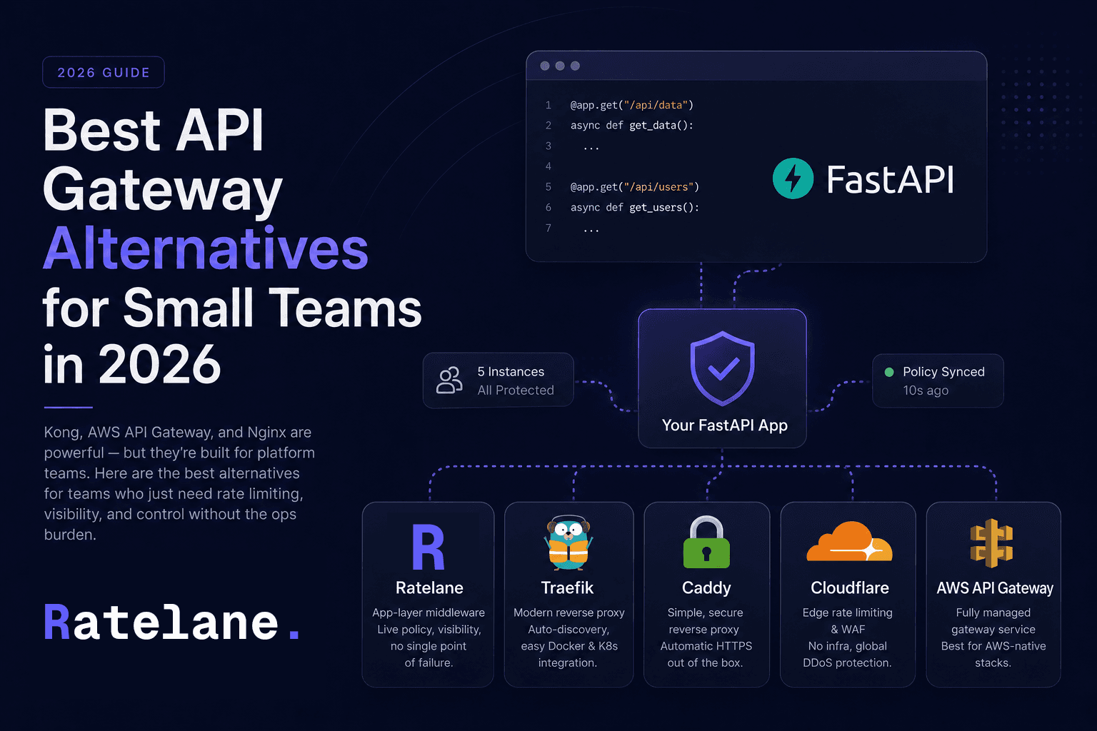Click the Policy Synced label
Image resolution: width=1097 pixels, height=731 pixels.
pyautogui.click(x=943, y=372)
